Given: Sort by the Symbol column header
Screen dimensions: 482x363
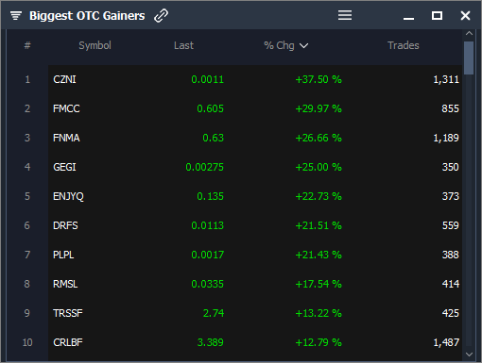Looking at the screenshot, I should point(95,45).
